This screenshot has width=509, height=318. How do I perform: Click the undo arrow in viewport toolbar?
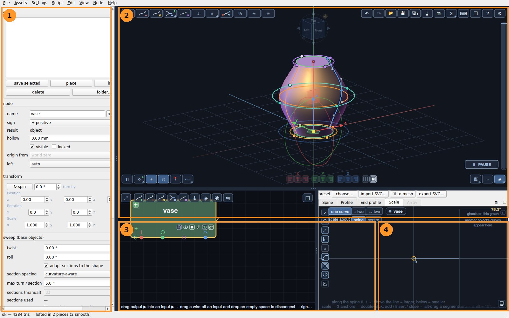click(x=366, y=14)
